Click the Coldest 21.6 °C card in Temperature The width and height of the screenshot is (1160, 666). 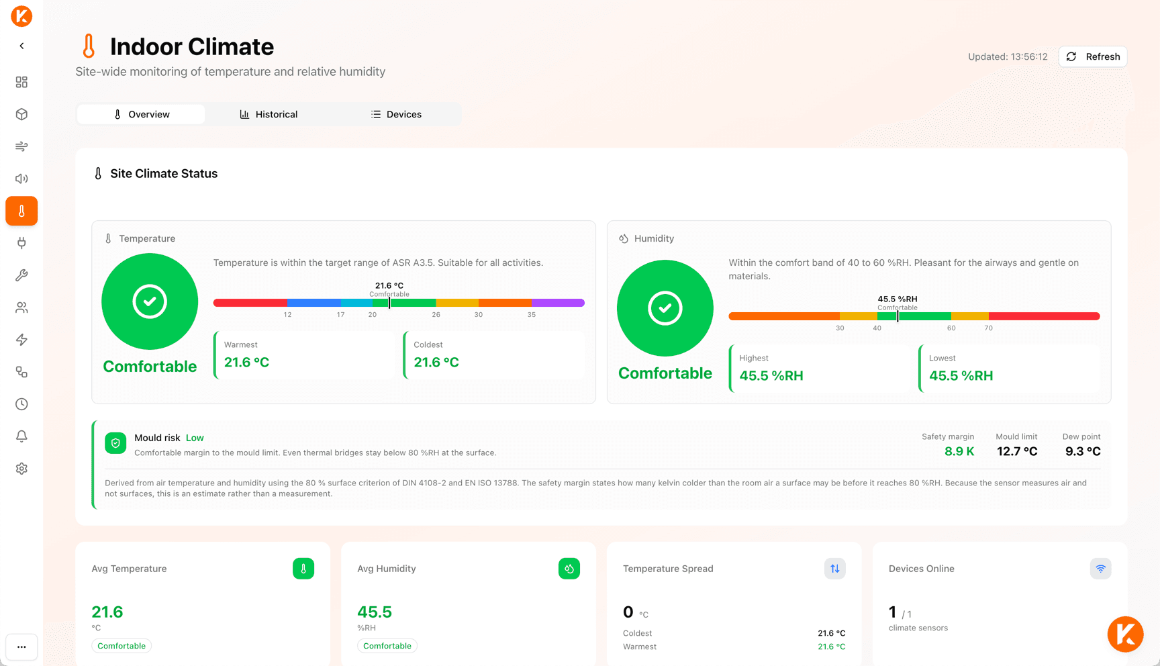click(x=494, y=355)
